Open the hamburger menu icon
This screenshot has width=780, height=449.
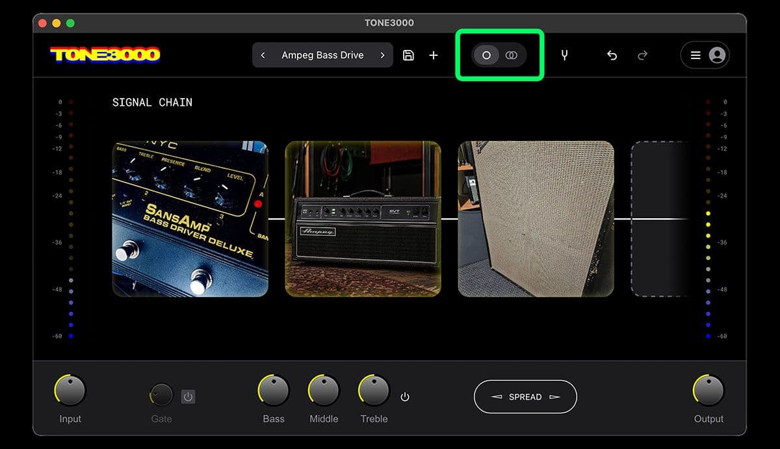pos(695,55)
